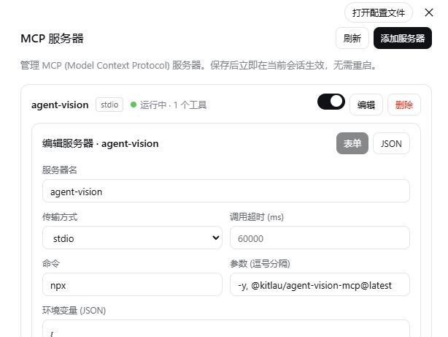448x337 pixels.
Task: Delete agent-vision with the 删除 button
Action: pyautogui.click(x=404, y=105)
